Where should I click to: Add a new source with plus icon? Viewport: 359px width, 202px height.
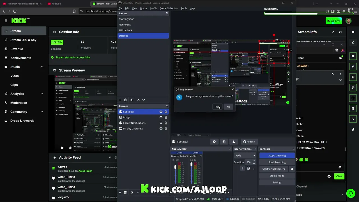[x=120, y=192]
